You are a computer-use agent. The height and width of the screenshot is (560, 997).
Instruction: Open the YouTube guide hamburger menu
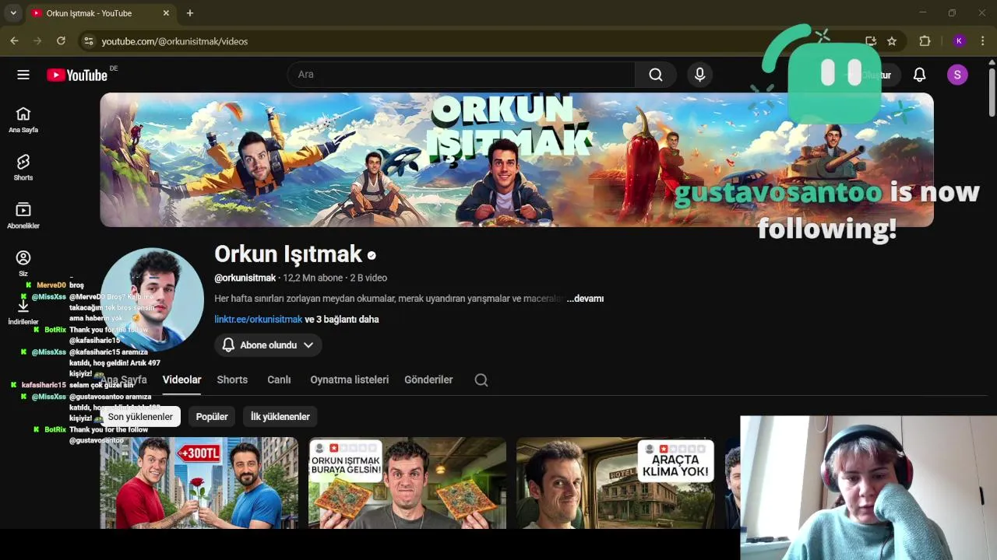[23, 75]
